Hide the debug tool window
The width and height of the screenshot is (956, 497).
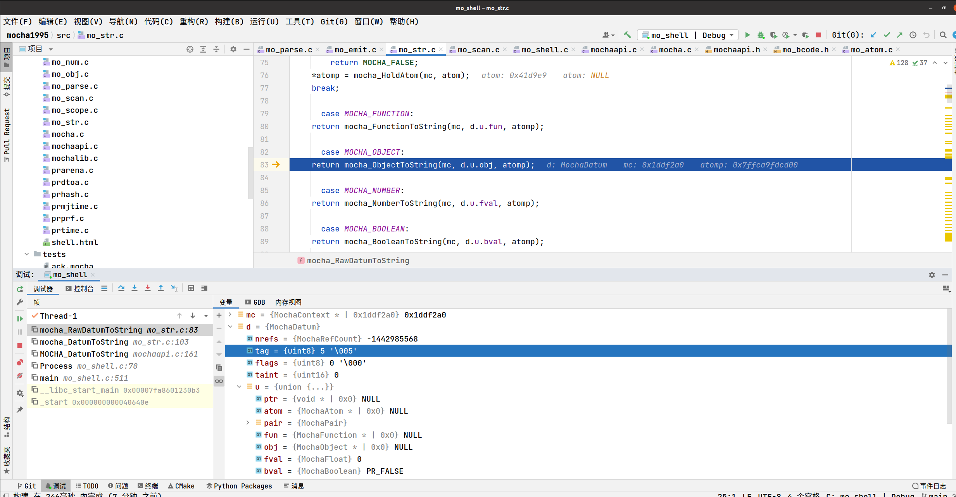945,274
